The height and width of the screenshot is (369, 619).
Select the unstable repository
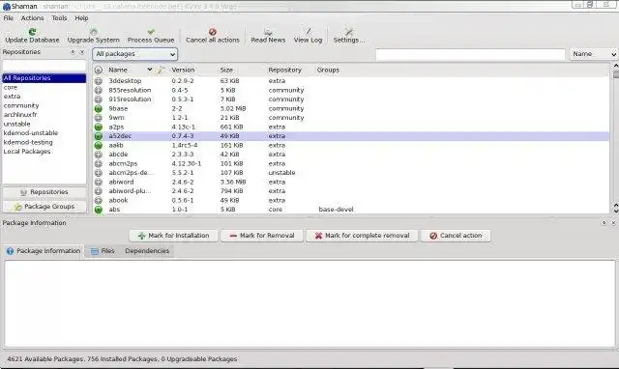pyautogui.click(x=44, y=124)
